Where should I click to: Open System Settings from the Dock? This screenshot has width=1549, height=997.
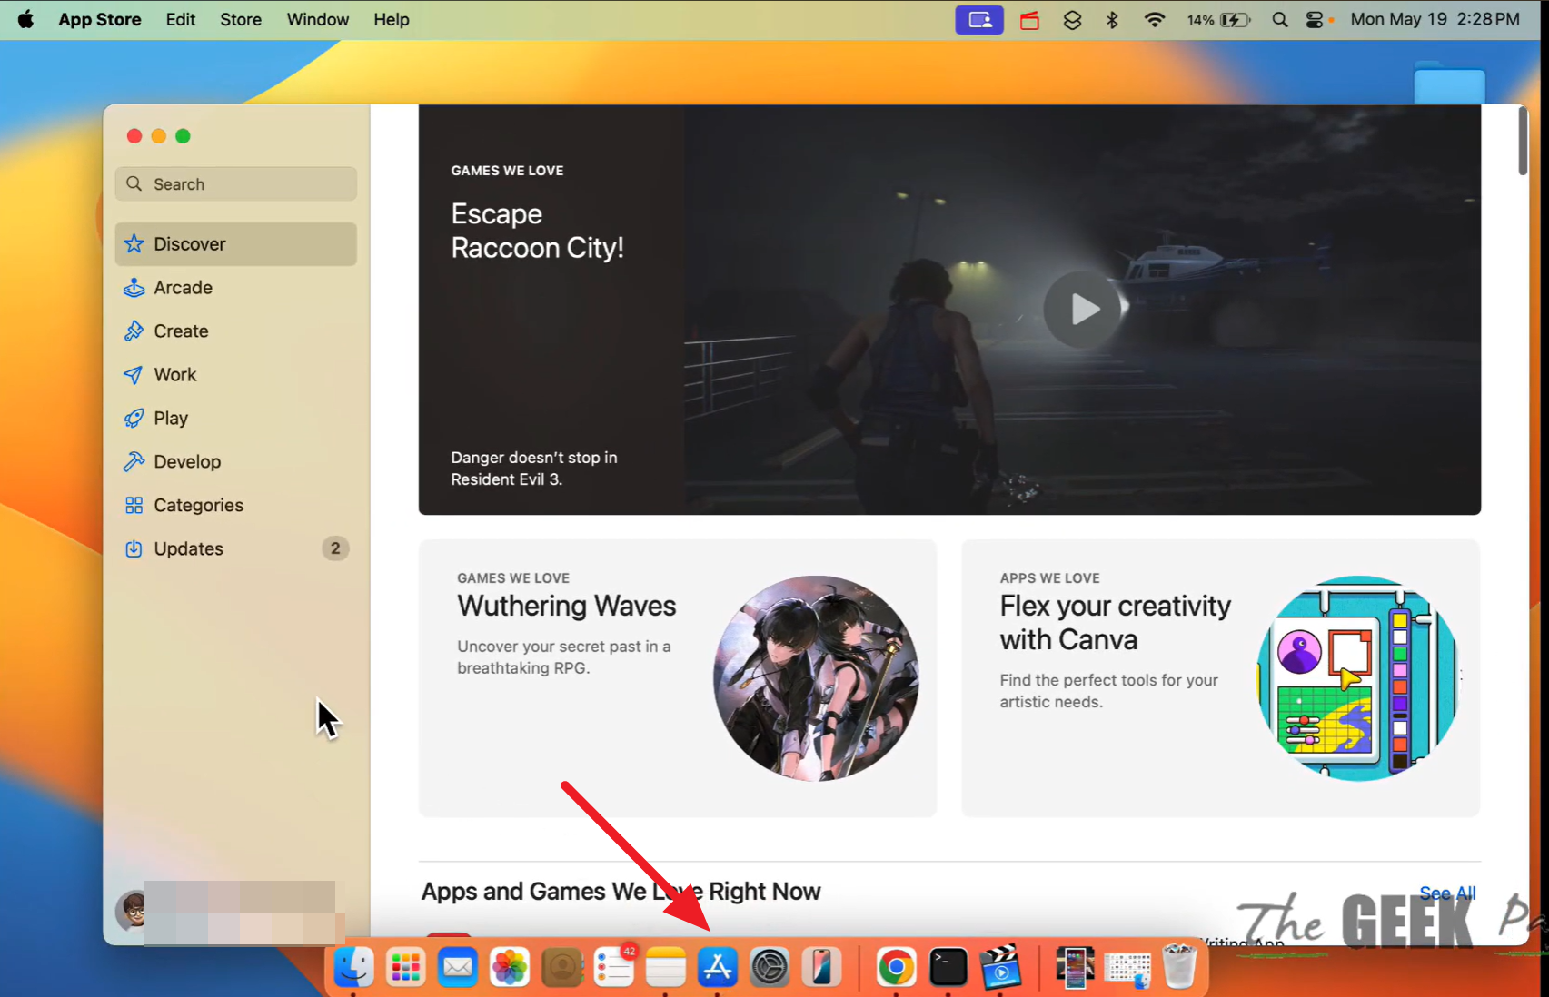[x=770, y=968]
